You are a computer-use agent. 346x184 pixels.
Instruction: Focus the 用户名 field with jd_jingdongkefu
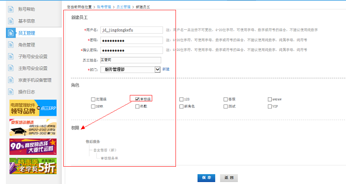pos(131,30)
